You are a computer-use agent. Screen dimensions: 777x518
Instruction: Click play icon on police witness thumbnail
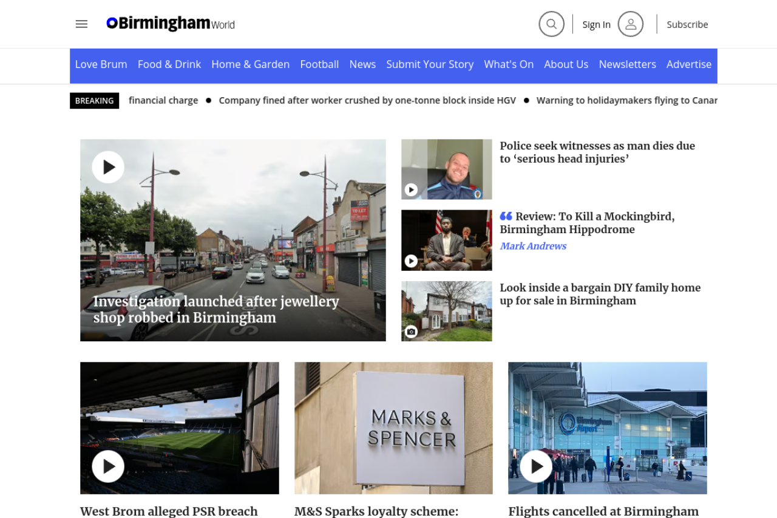pyautogui.click(x=411, y=190)
